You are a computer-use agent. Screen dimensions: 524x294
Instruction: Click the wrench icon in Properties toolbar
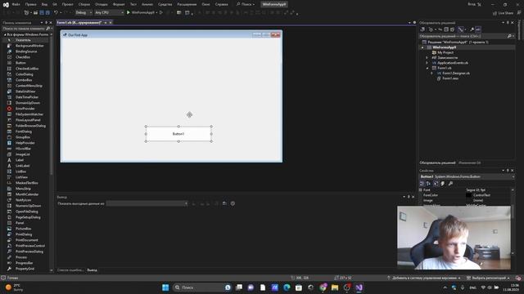pos(450,184)
